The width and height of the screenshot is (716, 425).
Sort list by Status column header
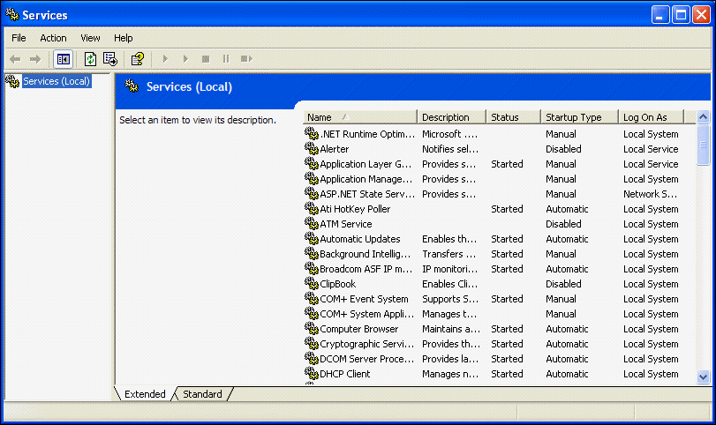512,117
